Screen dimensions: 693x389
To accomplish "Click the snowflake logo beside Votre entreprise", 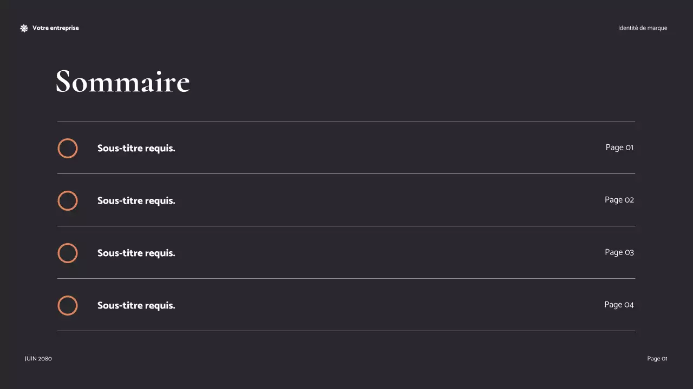I will click(x=24, y=28).
